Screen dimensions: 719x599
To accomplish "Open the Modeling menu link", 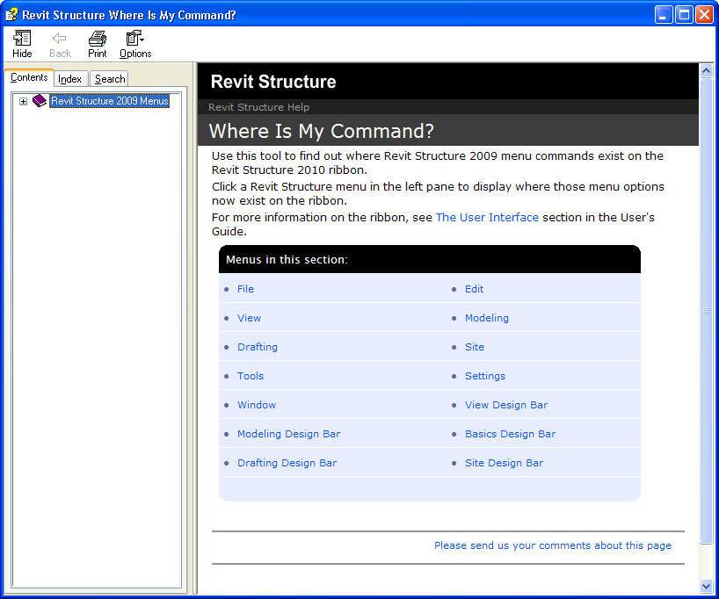I will [487, 318].
